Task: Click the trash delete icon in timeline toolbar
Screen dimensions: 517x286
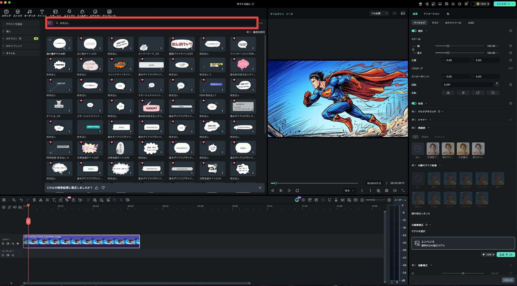Action: [x=34, y=200]
